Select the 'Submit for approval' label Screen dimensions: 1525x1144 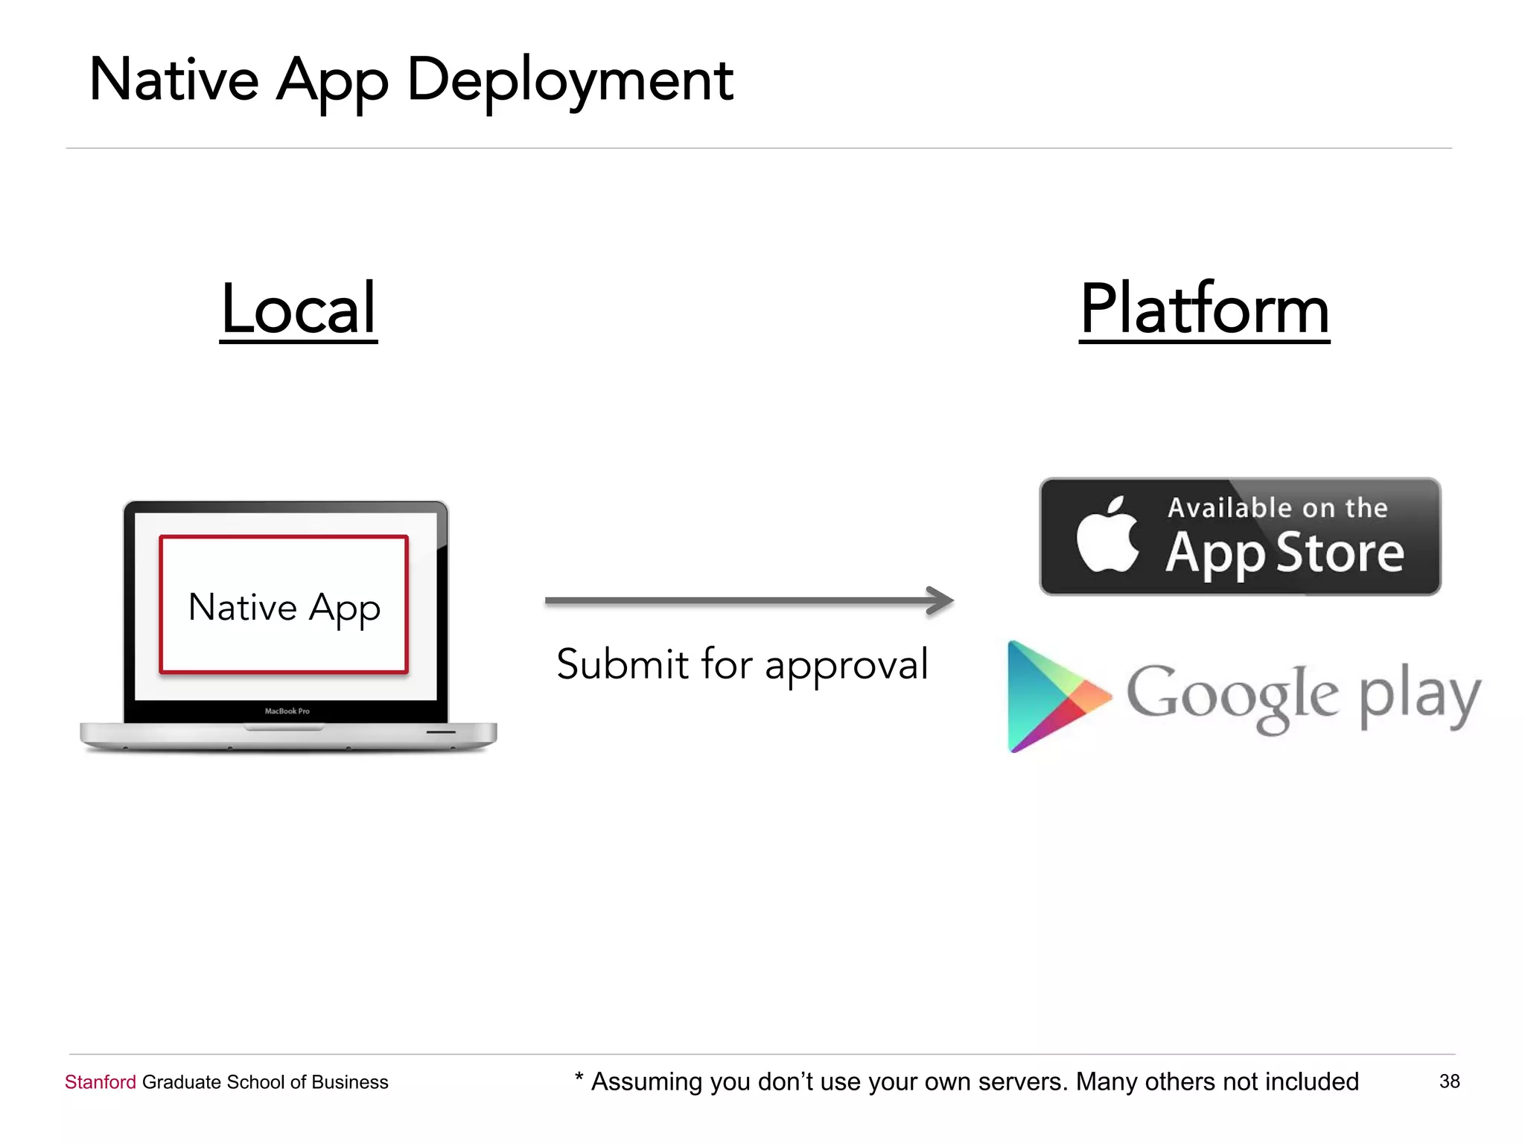(742, 664)
